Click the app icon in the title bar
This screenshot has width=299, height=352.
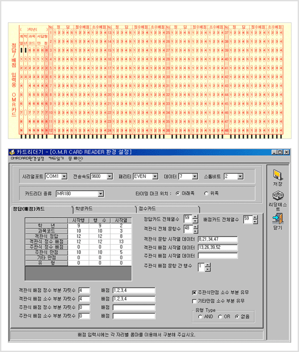(x=12, y=152)
